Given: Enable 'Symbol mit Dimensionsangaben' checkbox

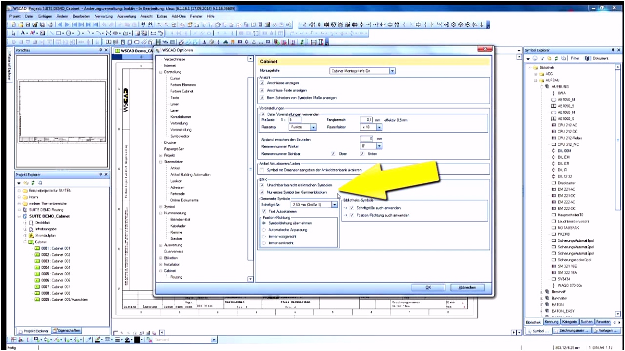Looking at the screenshot, I should pos(262,170).
